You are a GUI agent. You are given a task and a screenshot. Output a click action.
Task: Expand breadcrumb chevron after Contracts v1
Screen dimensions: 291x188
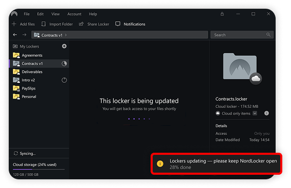pyautogui.click(x=66, y=35)
